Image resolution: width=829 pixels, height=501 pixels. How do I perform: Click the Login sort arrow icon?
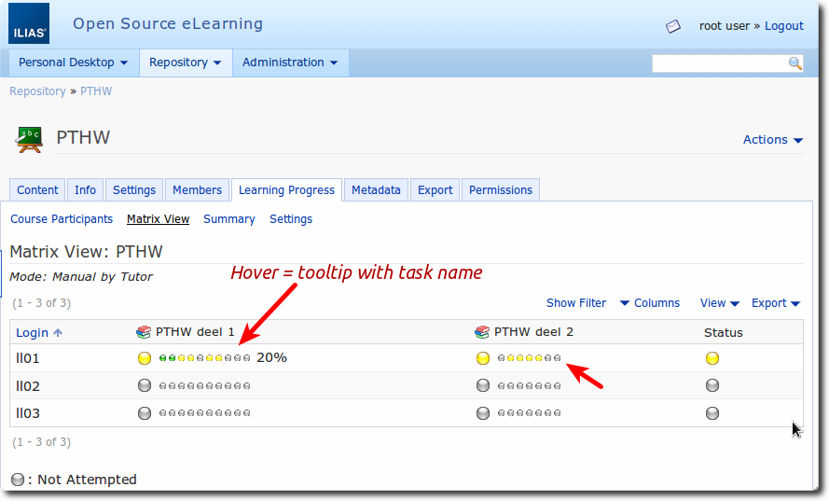click(x=58, y=332)
